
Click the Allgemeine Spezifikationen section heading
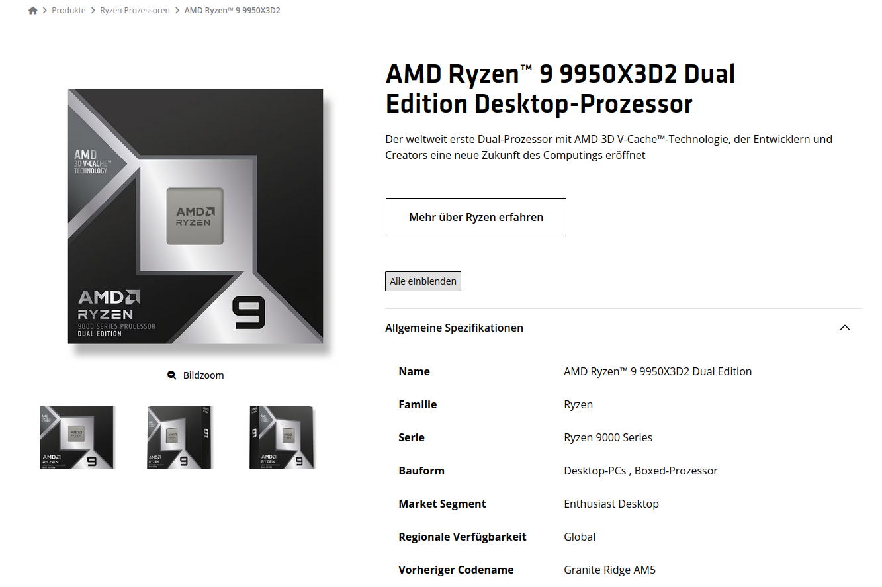point(454,328)
